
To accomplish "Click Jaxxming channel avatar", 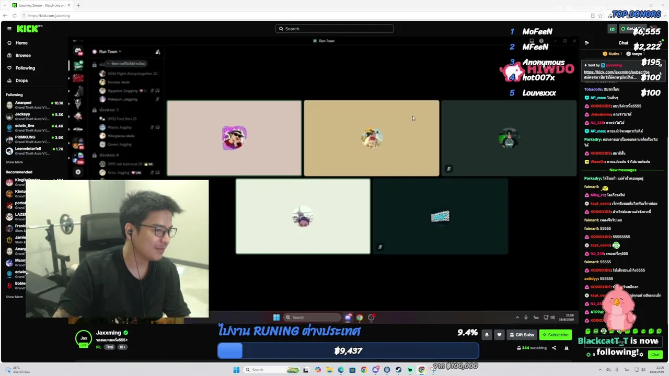I will [84, 338].
